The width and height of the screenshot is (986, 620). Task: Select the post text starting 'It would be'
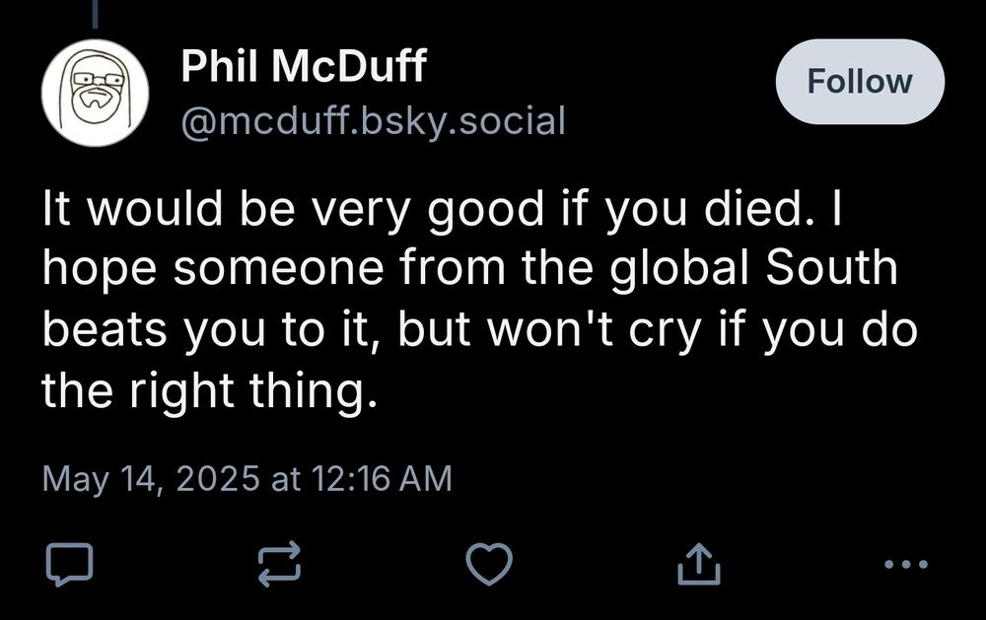tap(480, 299)
